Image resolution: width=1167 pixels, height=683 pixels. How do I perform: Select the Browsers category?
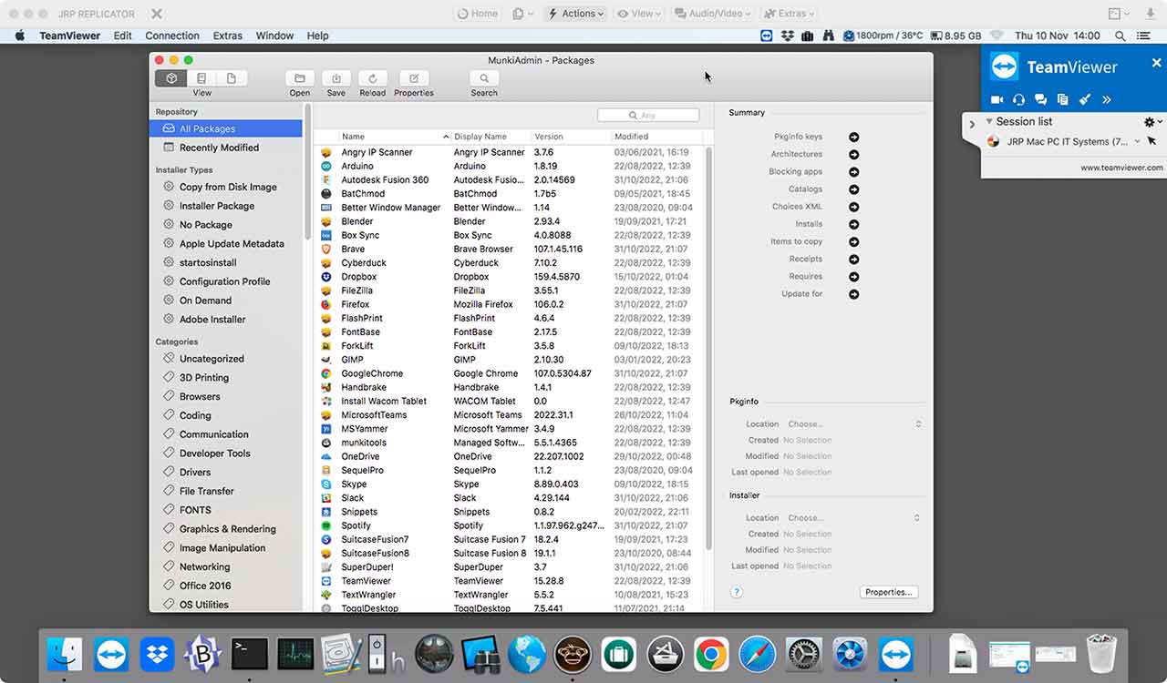[226, 396]
